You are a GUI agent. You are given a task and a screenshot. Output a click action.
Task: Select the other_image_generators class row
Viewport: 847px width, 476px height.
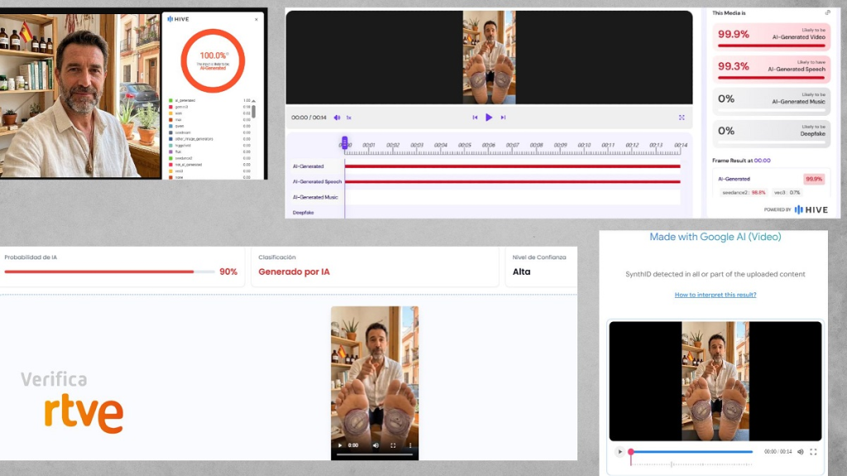[210, 139]
